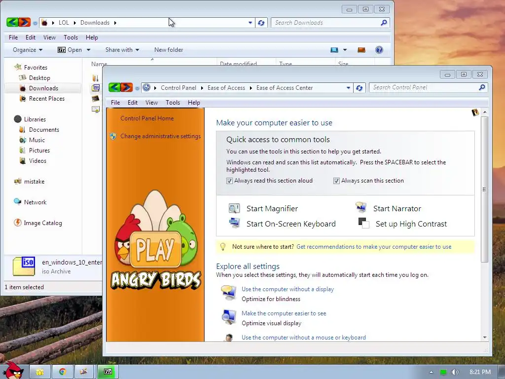
Task: Click the On-Screen Keyboard icon
Action: click(x=234, y=223)
